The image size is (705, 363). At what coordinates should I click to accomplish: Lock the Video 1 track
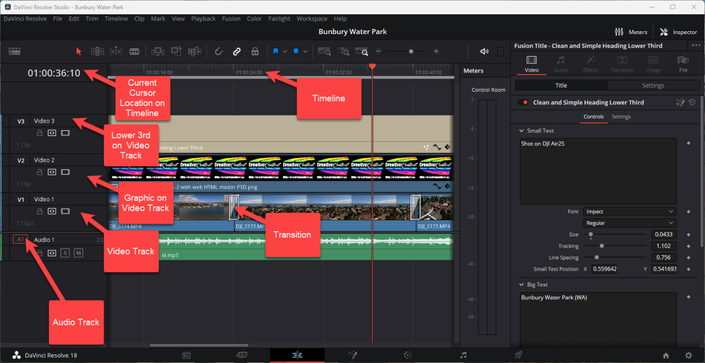point(40,211)
